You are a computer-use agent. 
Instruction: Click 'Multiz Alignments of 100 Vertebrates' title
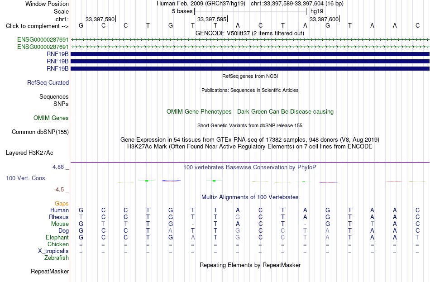pyautogui.click(x=250, y=197)
